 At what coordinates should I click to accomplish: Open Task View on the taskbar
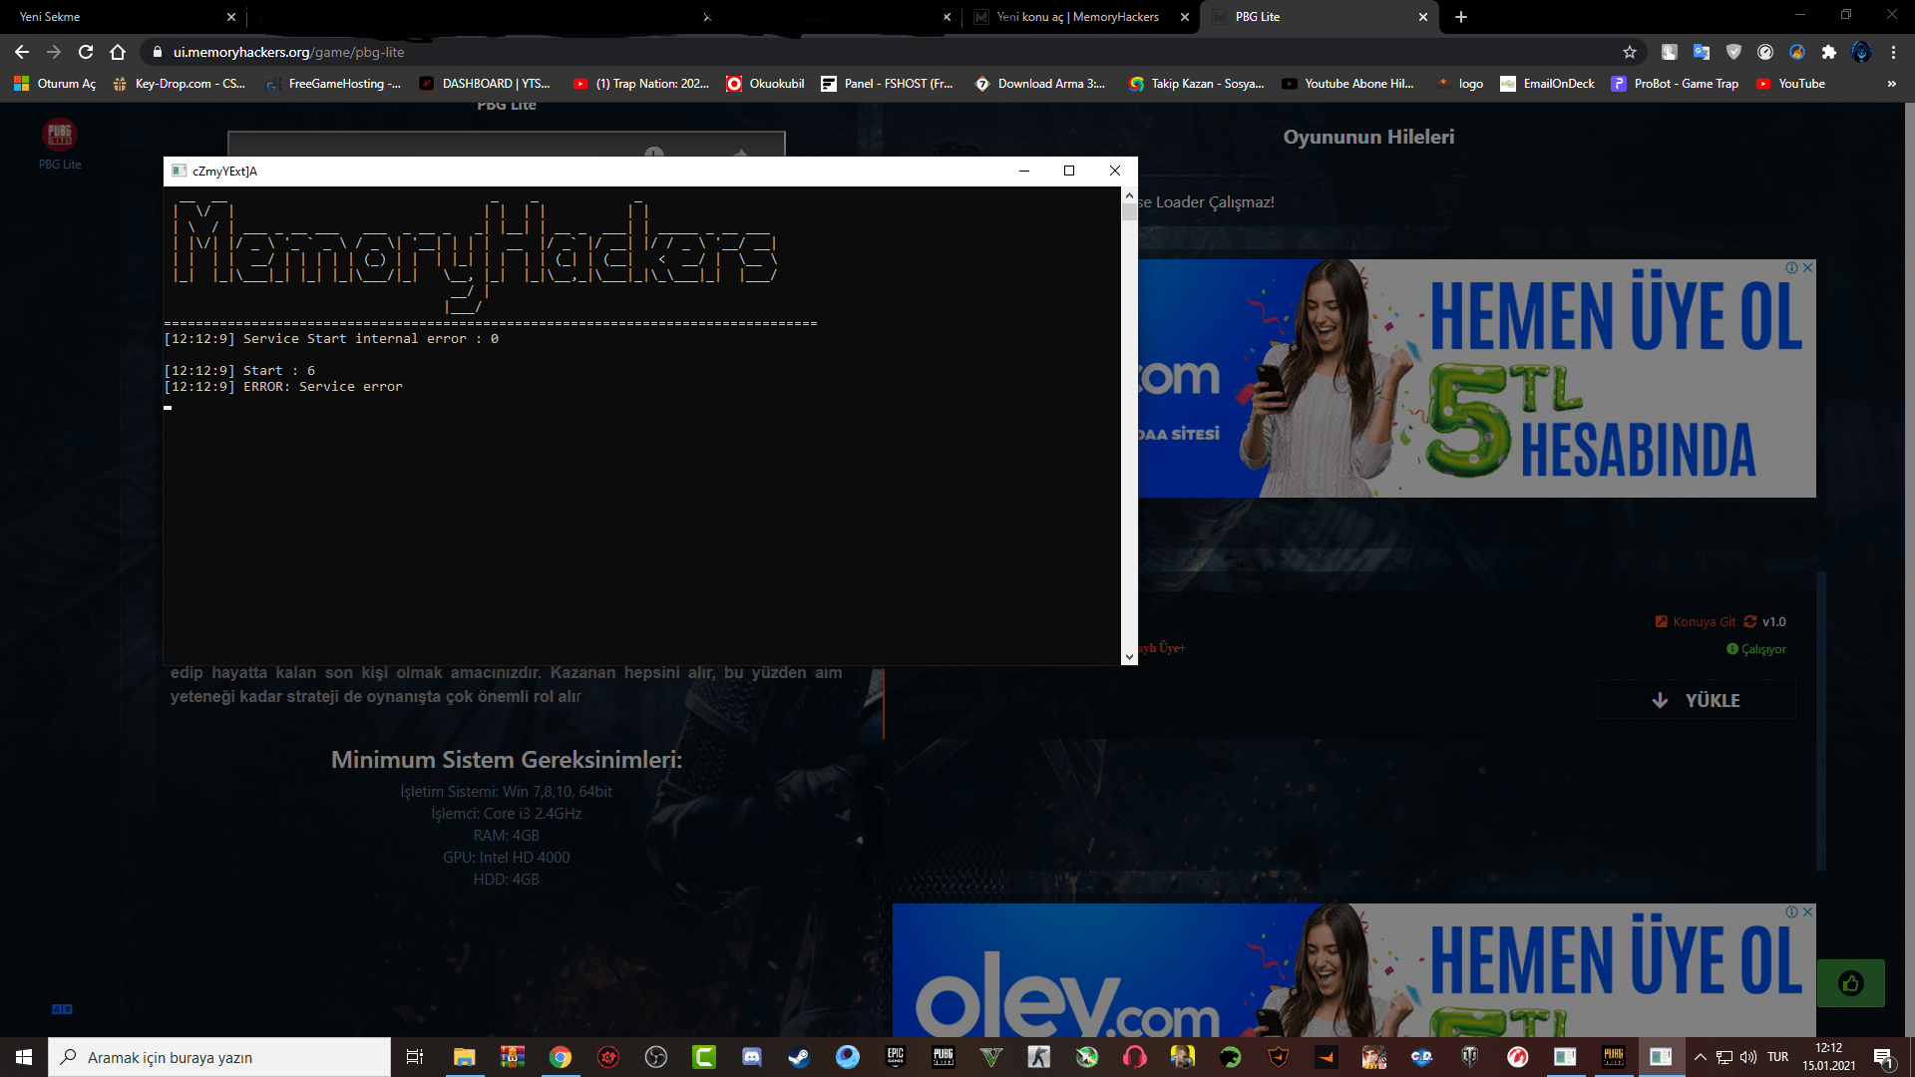[415, 1057]
